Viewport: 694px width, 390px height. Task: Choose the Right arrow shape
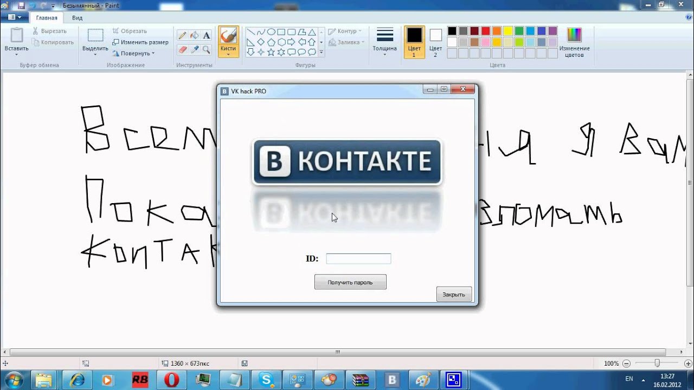pos(291,42)
